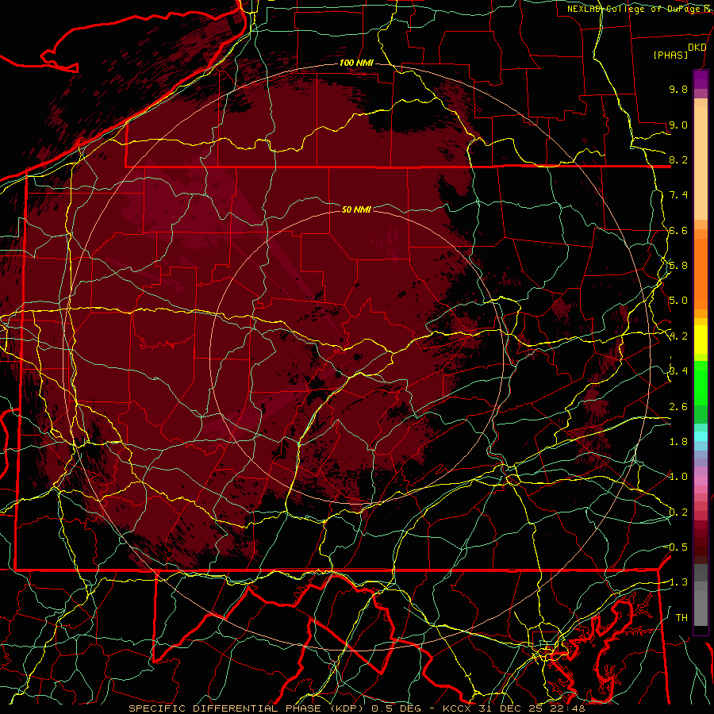Click the 9.8 value on the scale
714x714 pixels.
(x=678, y=89)
